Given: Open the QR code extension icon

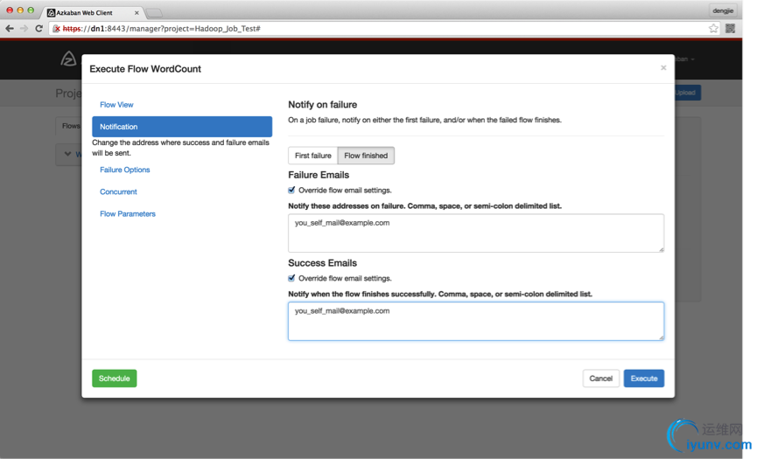Looking at the screenshot, I should click(x=730, y=29).
